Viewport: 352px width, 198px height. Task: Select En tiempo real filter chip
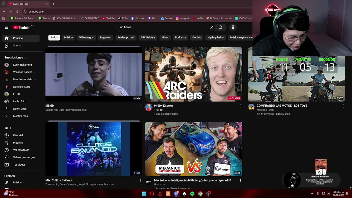click(126, 37)
